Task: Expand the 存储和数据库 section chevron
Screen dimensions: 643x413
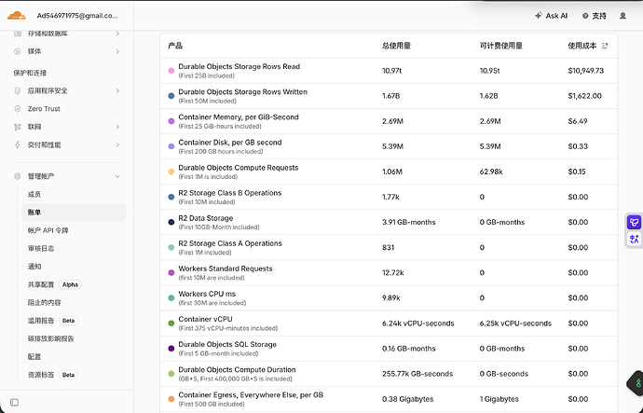Action: tap(117, 34)
